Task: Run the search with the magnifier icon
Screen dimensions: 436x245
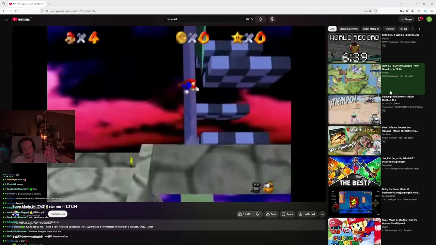Action: [261, 19]
